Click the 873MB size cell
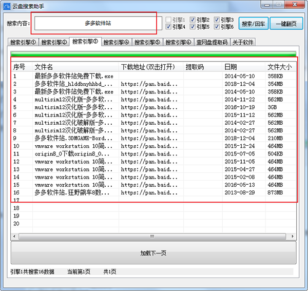The width and height of the screenshot is (308, 291). pos(275,192)
